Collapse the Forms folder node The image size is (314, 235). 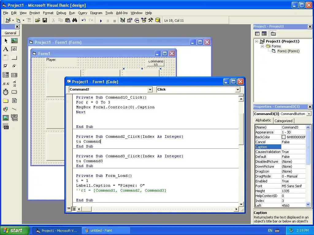[262, 46]
